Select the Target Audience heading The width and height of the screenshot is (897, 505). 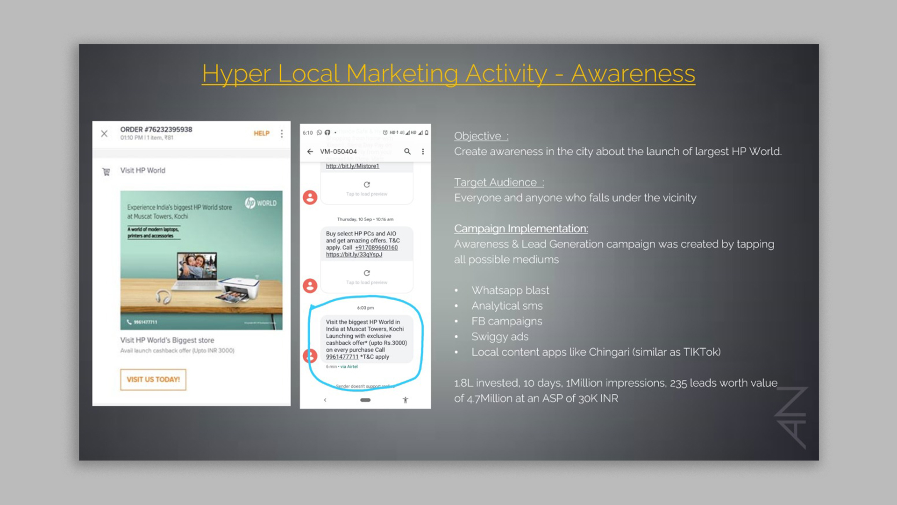coord(499,182)
